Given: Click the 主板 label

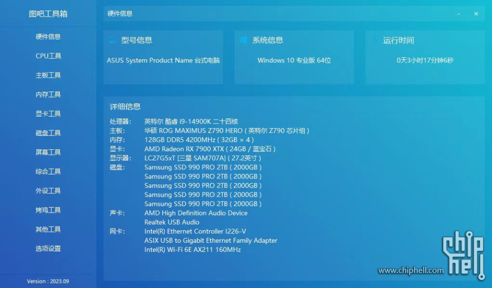Looking at the screenshot, I should (117, 131).
